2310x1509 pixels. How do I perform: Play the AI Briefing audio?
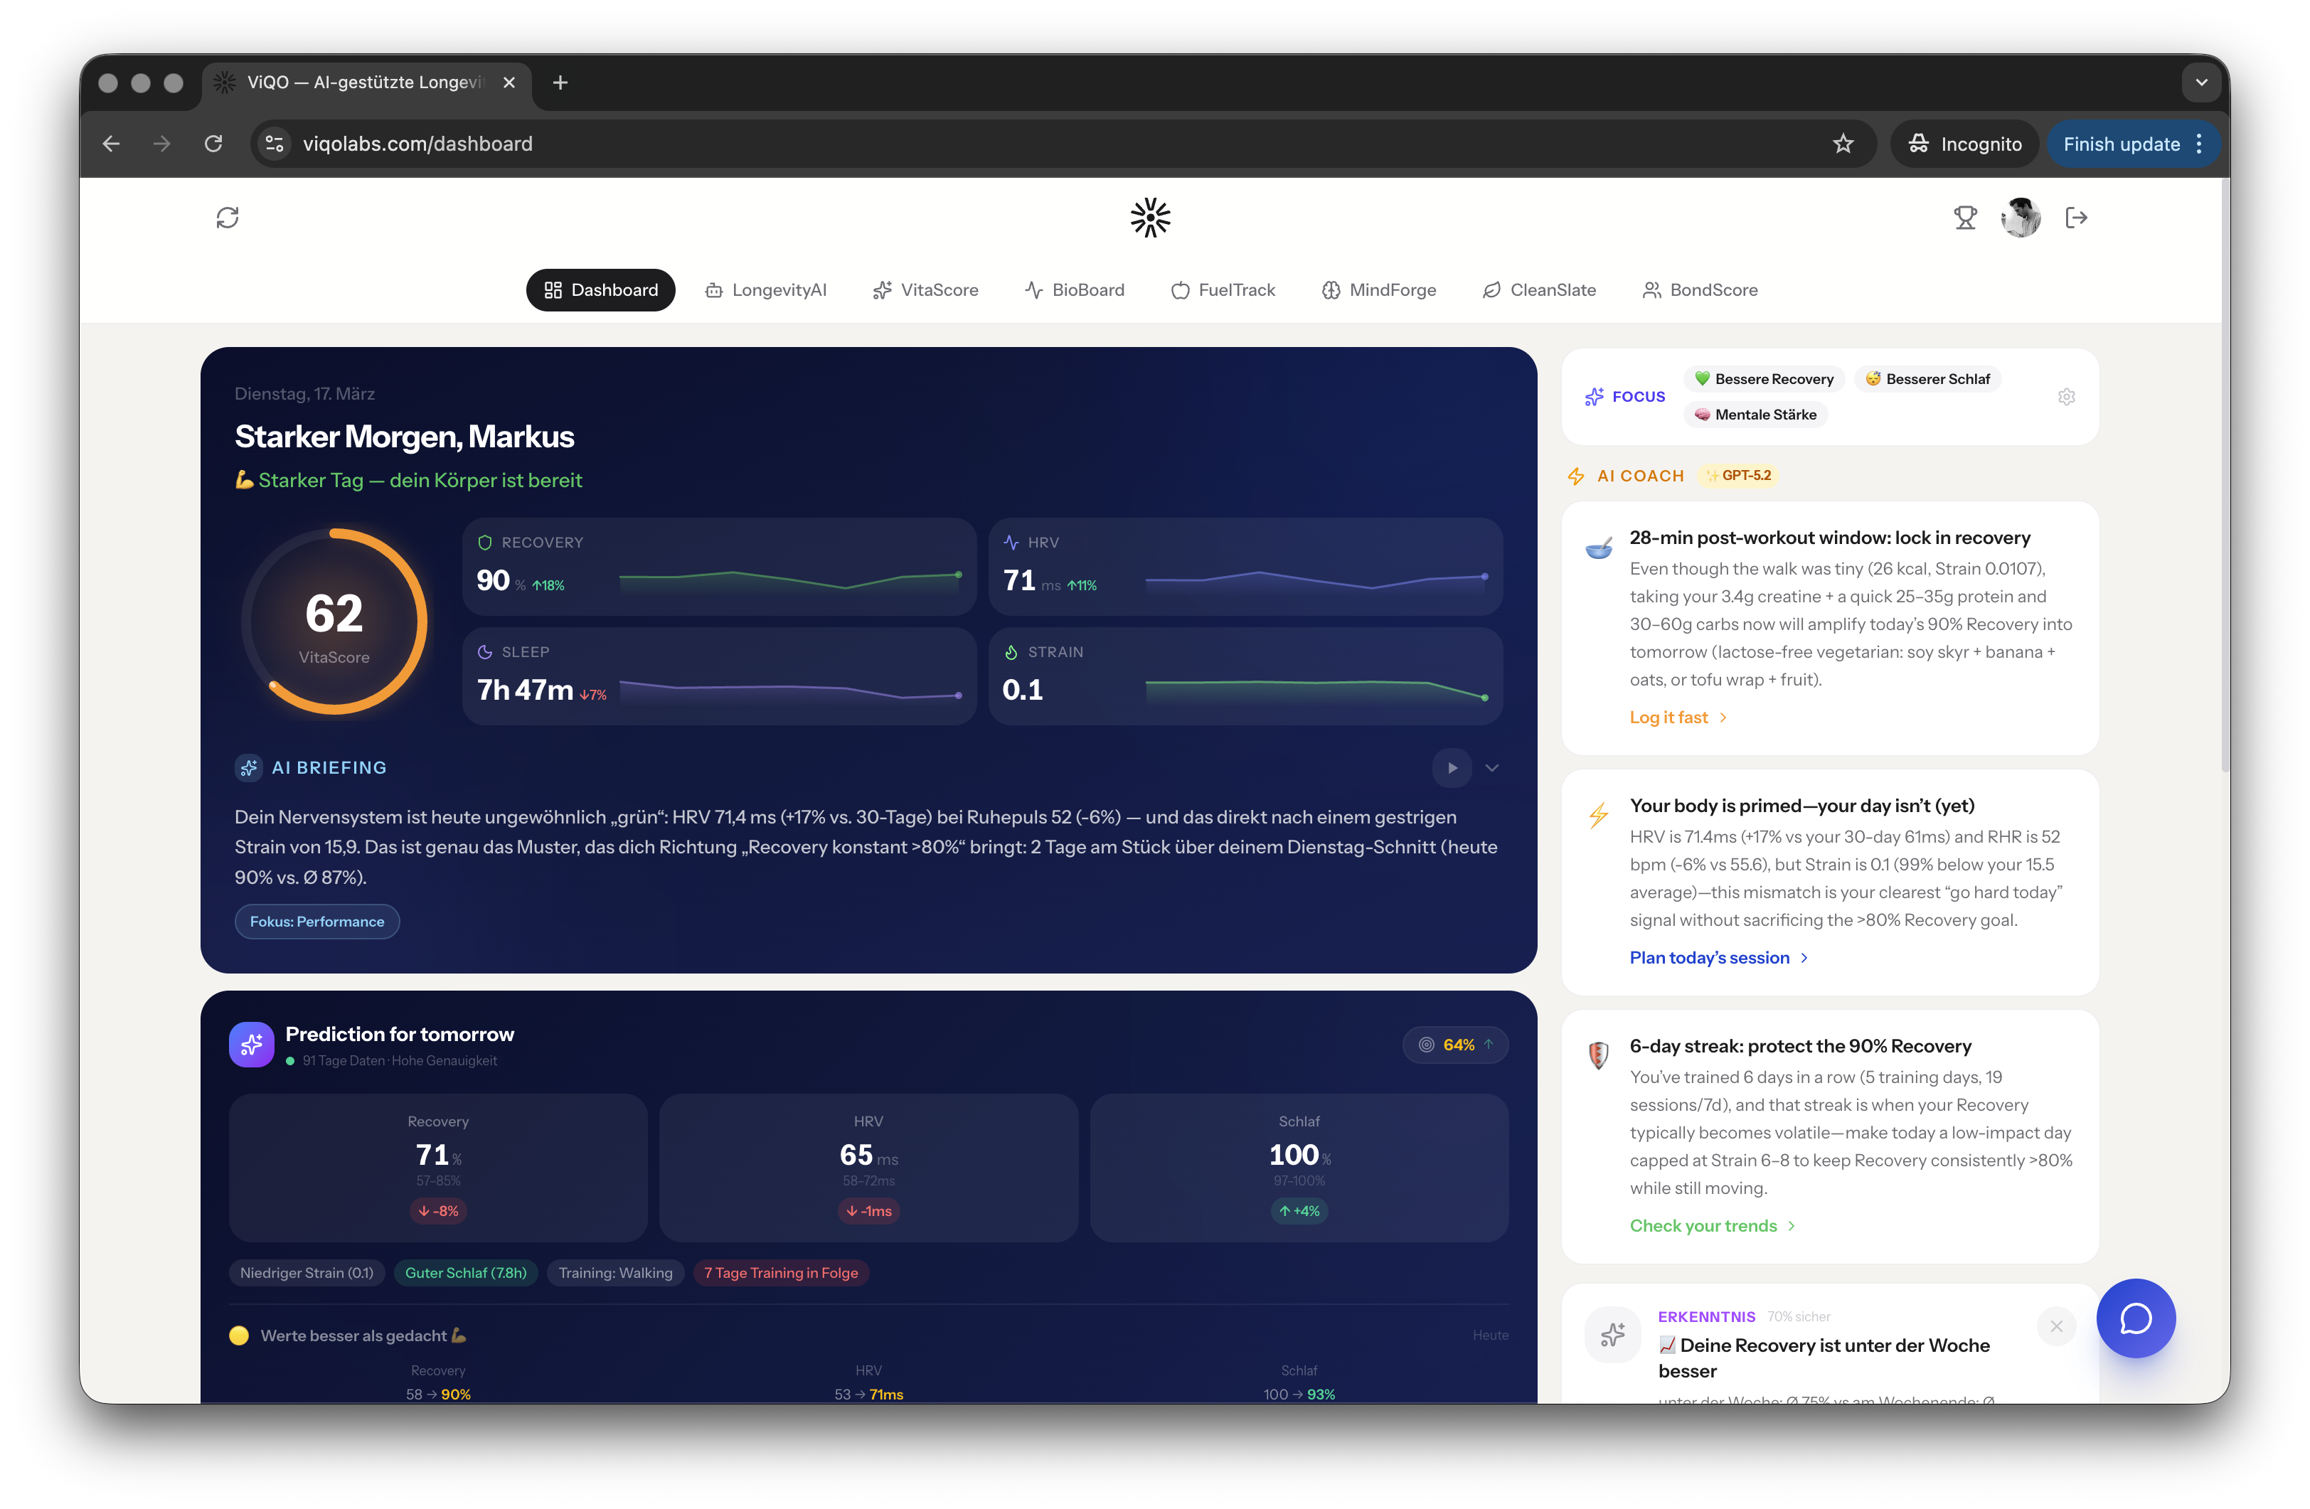click(x=1451, y=767)
